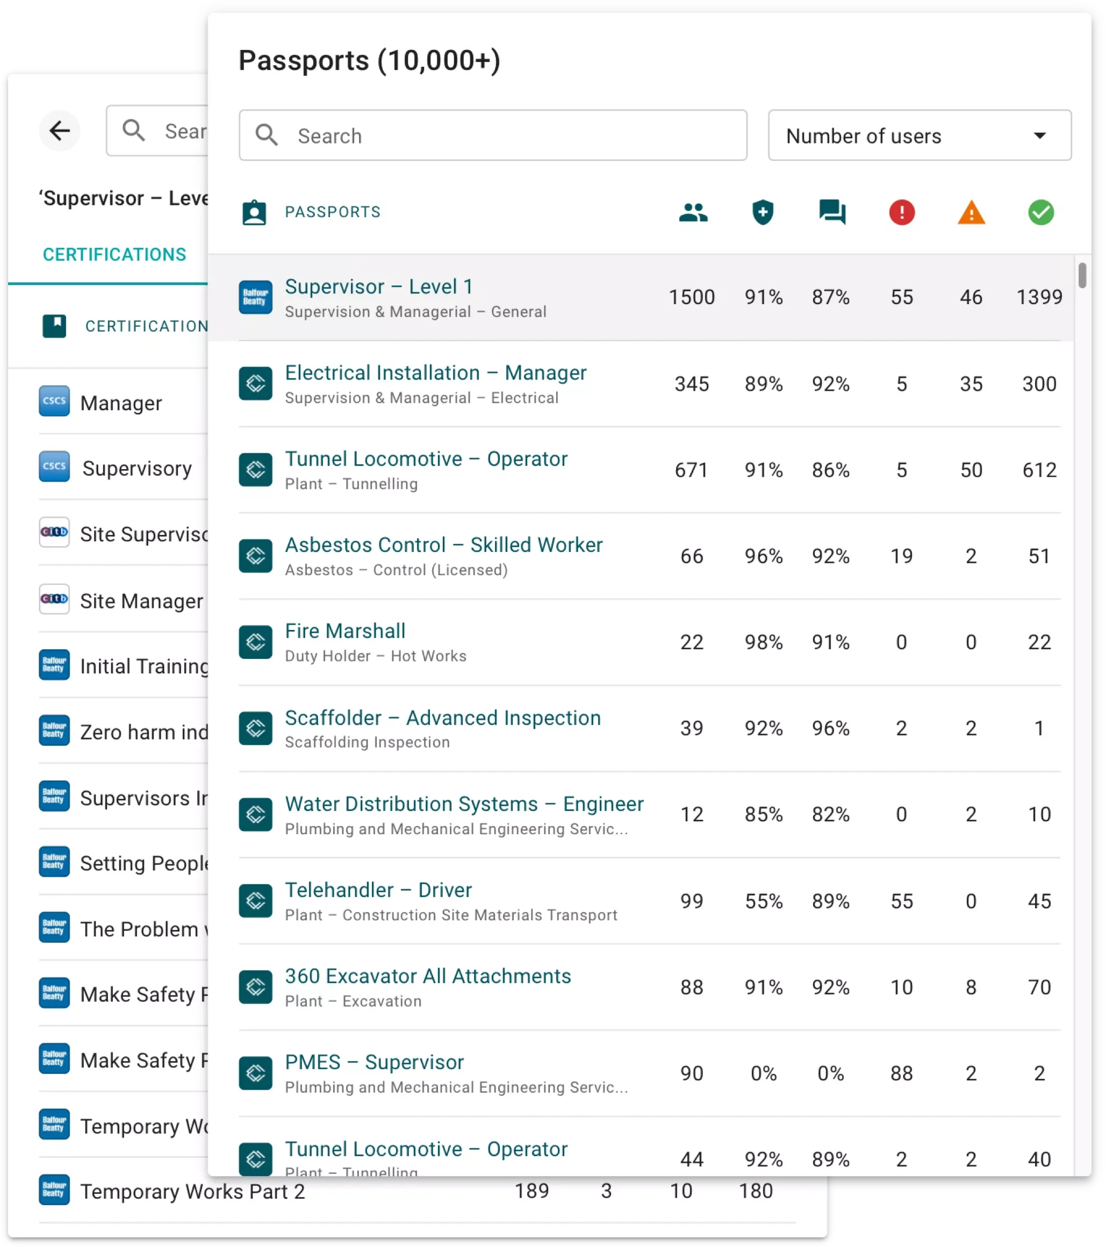This screenshot has height=1247, width=1106.
Task: Open the chat feedback column icon
Action: (832, 212)
